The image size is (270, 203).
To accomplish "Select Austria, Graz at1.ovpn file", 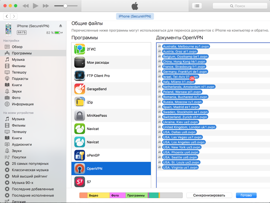I will click(x=180, y=51).
